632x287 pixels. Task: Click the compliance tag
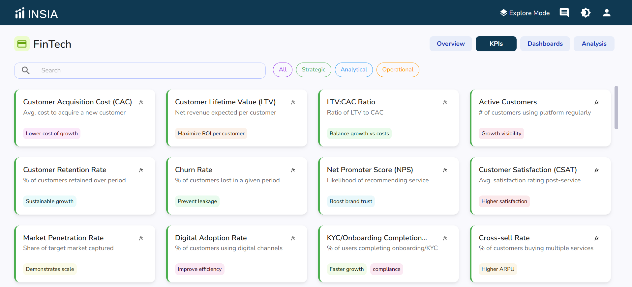386,269
